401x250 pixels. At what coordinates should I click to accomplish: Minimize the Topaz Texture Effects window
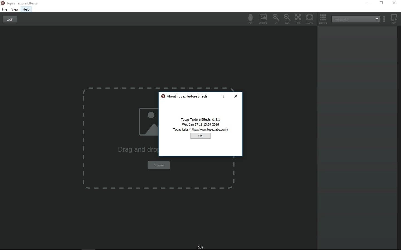coord(369,3)
